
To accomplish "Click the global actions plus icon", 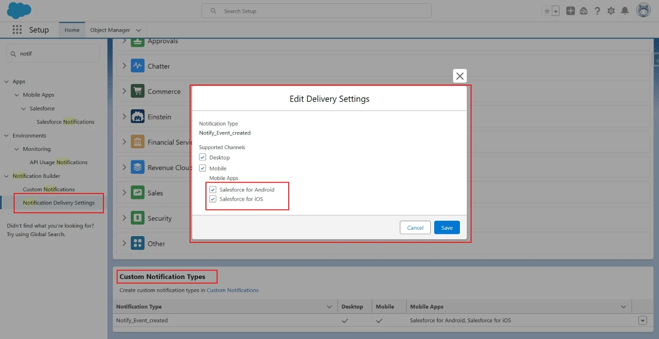I will click(x=570, y=11).
